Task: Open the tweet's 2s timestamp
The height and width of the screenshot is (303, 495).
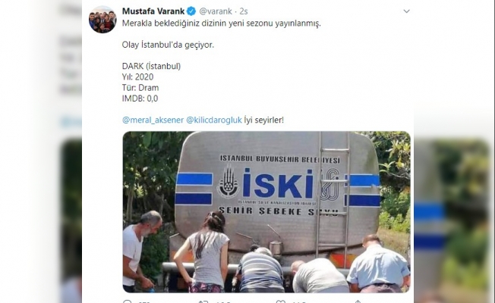Action: [x=244, y=11]
